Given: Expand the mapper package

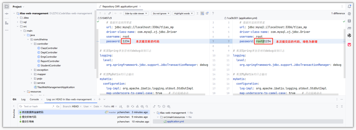Looking at the screenshot, I should (31, 74).
